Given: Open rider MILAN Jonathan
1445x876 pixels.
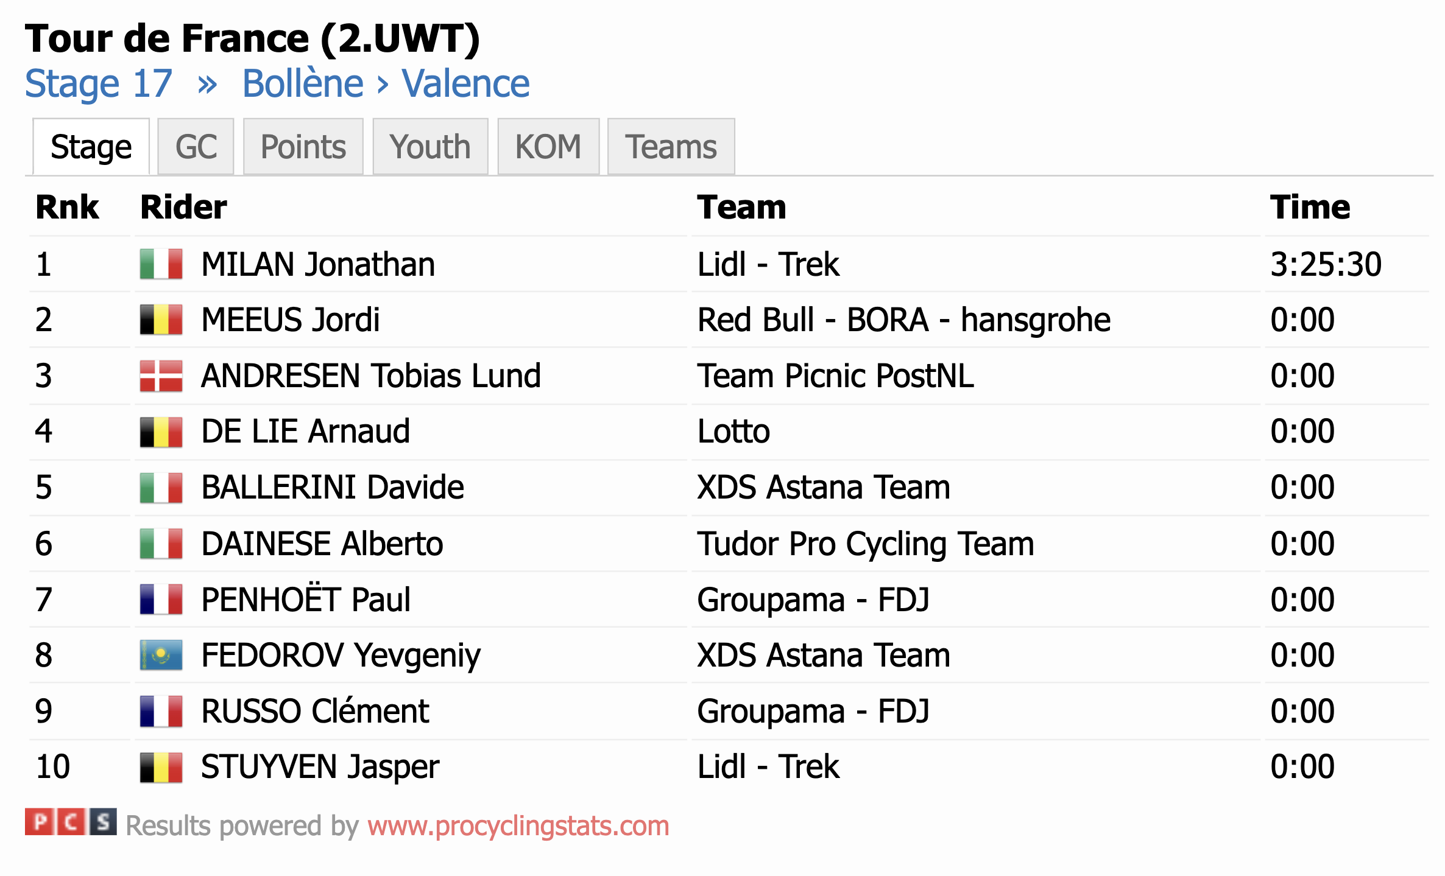Looking at the screenshot, I should tap(318, 264).
